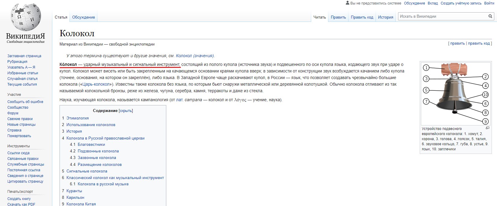Click Обсуждение link in the top user bar

point(414,3)
